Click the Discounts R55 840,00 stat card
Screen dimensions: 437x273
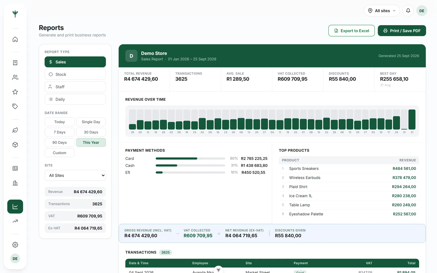(349, 79)
